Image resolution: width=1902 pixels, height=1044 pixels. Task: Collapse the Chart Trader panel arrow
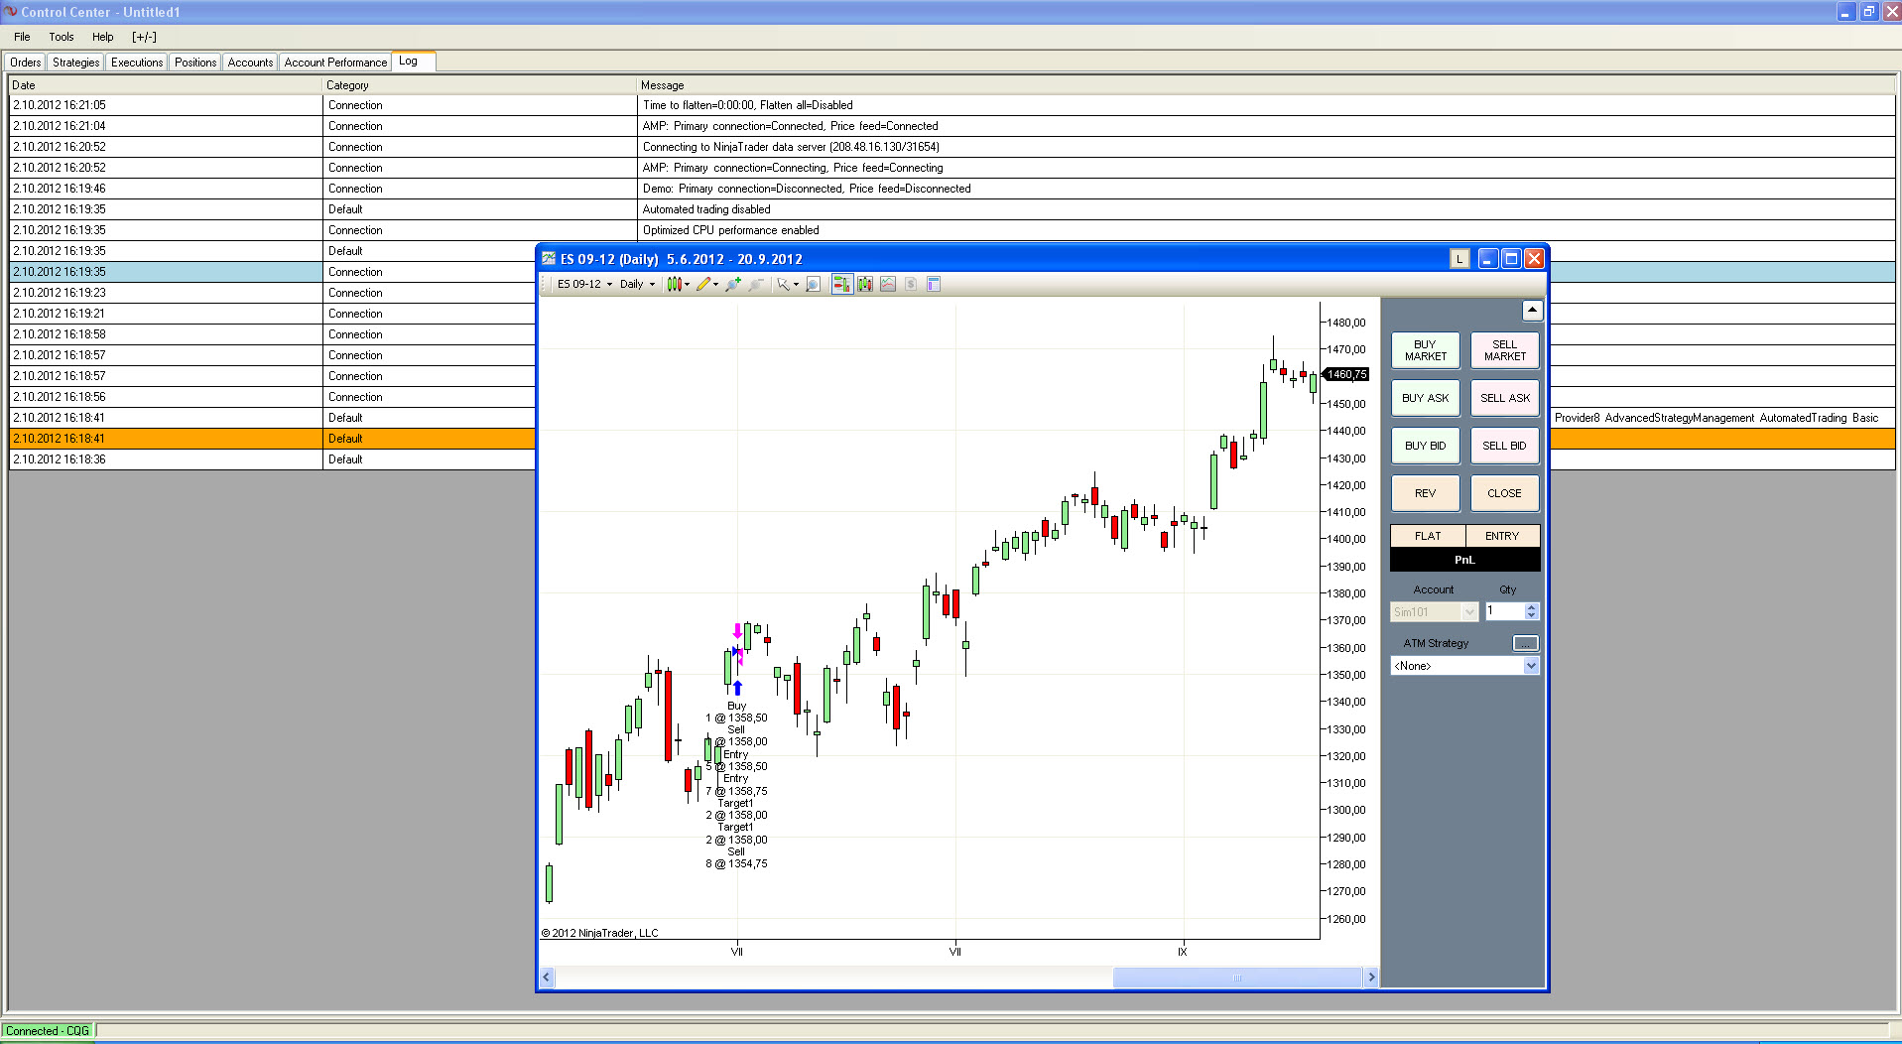1533,310
